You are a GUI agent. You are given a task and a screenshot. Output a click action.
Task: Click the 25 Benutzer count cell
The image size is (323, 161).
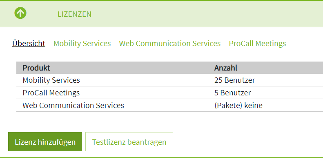coord(234,80)
